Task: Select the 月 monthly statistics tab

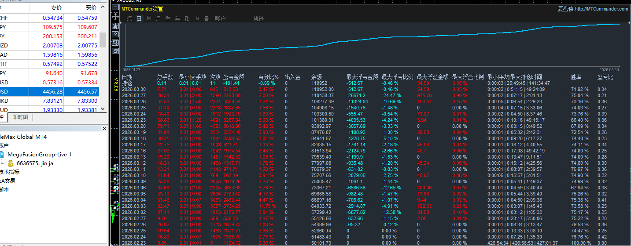Action: coord(159,18)
